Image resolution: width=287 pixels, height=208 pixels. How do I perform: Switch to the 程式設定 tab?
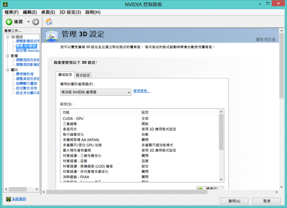tap(83, 75)
